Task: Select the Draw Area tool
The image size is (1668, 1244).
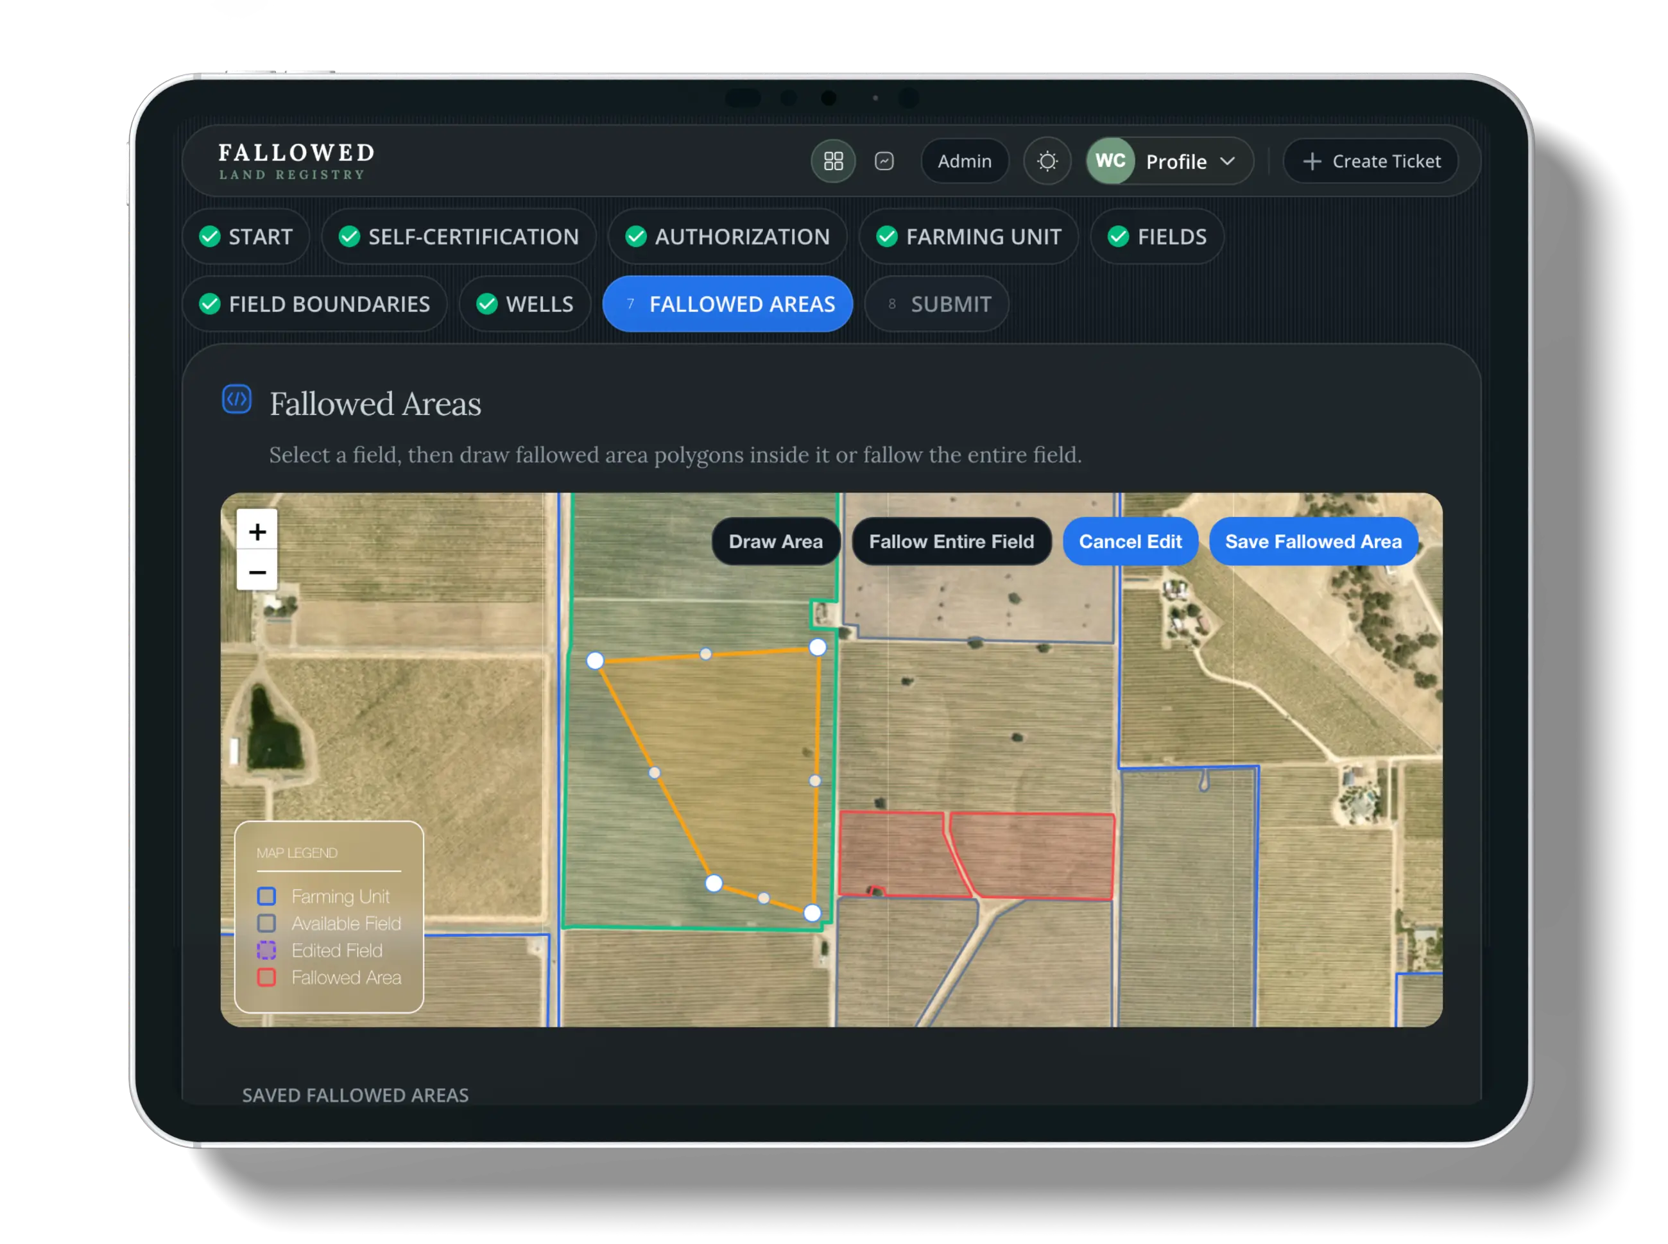Action: pyautogui.click(x=775, y=541)
